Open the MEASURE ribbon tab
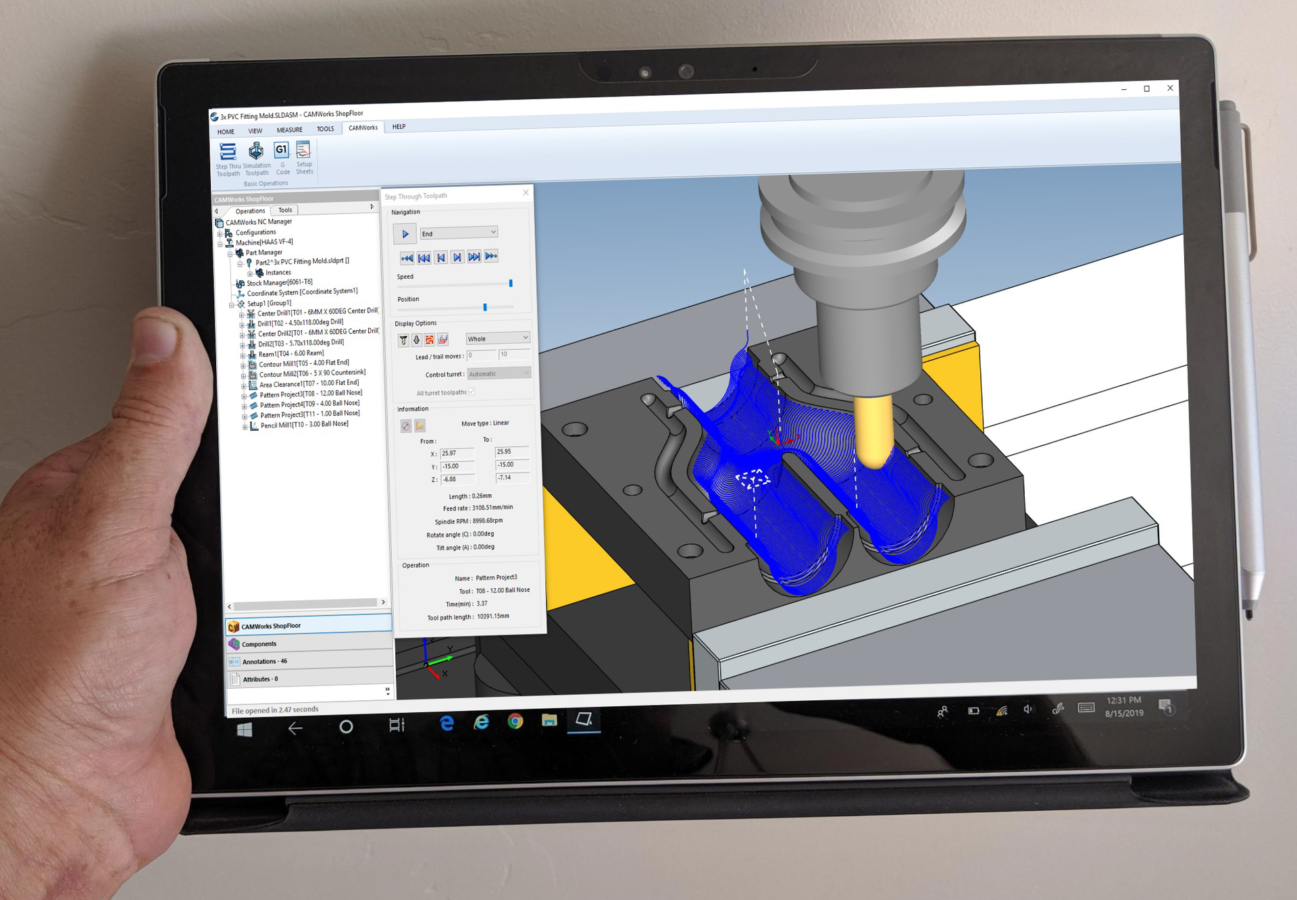 coord(290,130)
